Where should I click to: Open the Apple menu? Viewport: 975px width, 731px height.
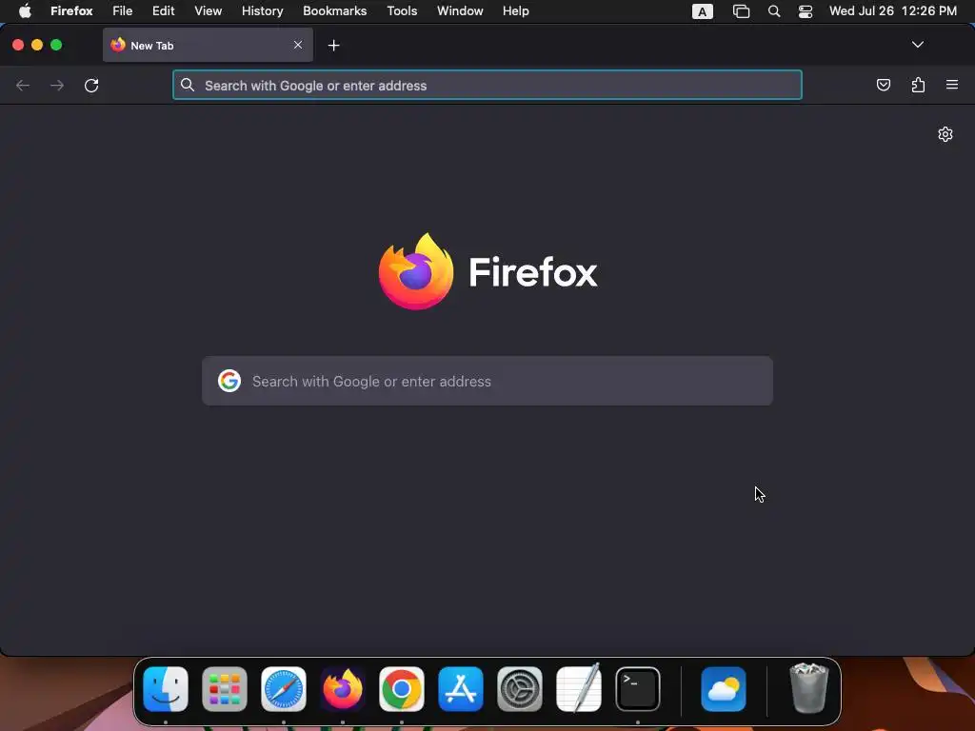tap(25, 11)
